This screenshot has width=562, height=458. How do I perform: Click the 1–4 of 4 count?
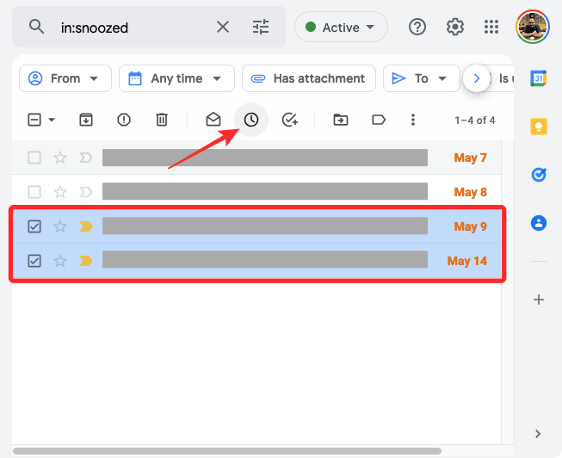click(x=475, y=121)
